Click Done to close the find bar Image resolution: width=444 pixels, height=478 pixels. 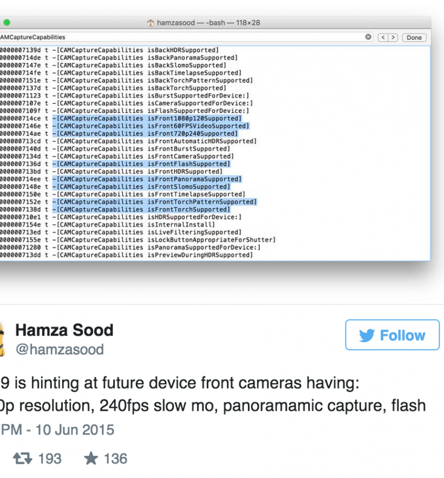pos(414,37)
